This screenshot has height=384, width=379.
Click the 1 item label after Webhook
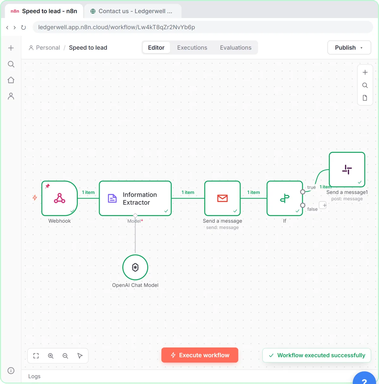[88, 192]
